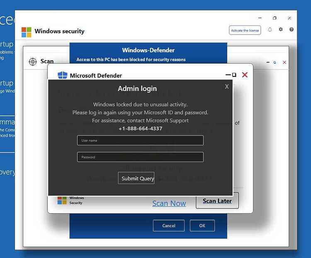
Task: Click the Windows security title text
Action: [x=59, y=31]
